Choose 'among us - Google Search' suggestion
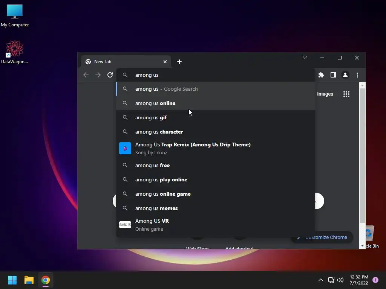Viewport: 386px width, 289px height. pos(216,89)
